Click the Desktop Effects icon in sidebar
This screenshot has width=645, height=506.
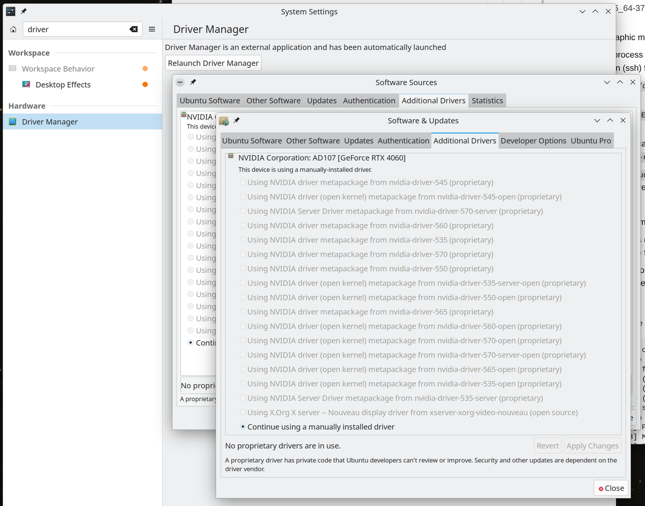(26, 85)
